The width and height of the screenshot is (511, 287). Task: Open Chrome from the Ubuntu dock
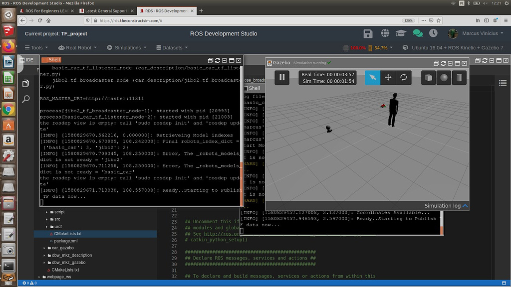(x=8, y=109)
